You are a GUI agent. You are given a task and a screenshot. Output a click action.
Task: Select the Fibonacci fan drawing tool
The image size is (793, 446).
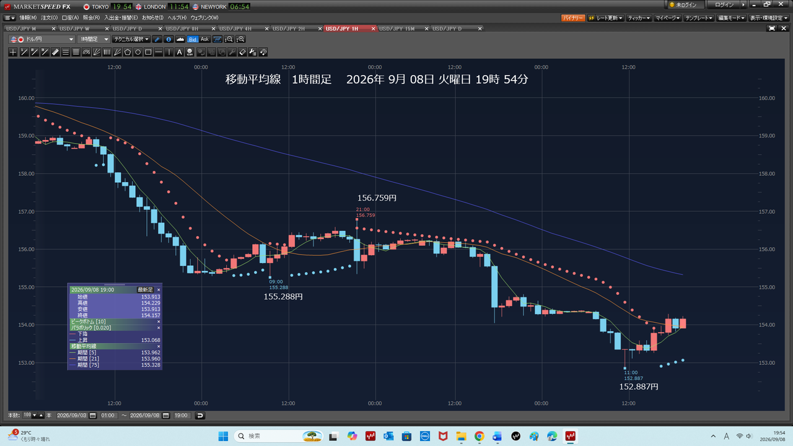point(97,52)
